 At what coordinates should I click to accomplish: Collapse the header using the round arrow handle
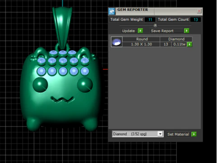pos(155,25)
